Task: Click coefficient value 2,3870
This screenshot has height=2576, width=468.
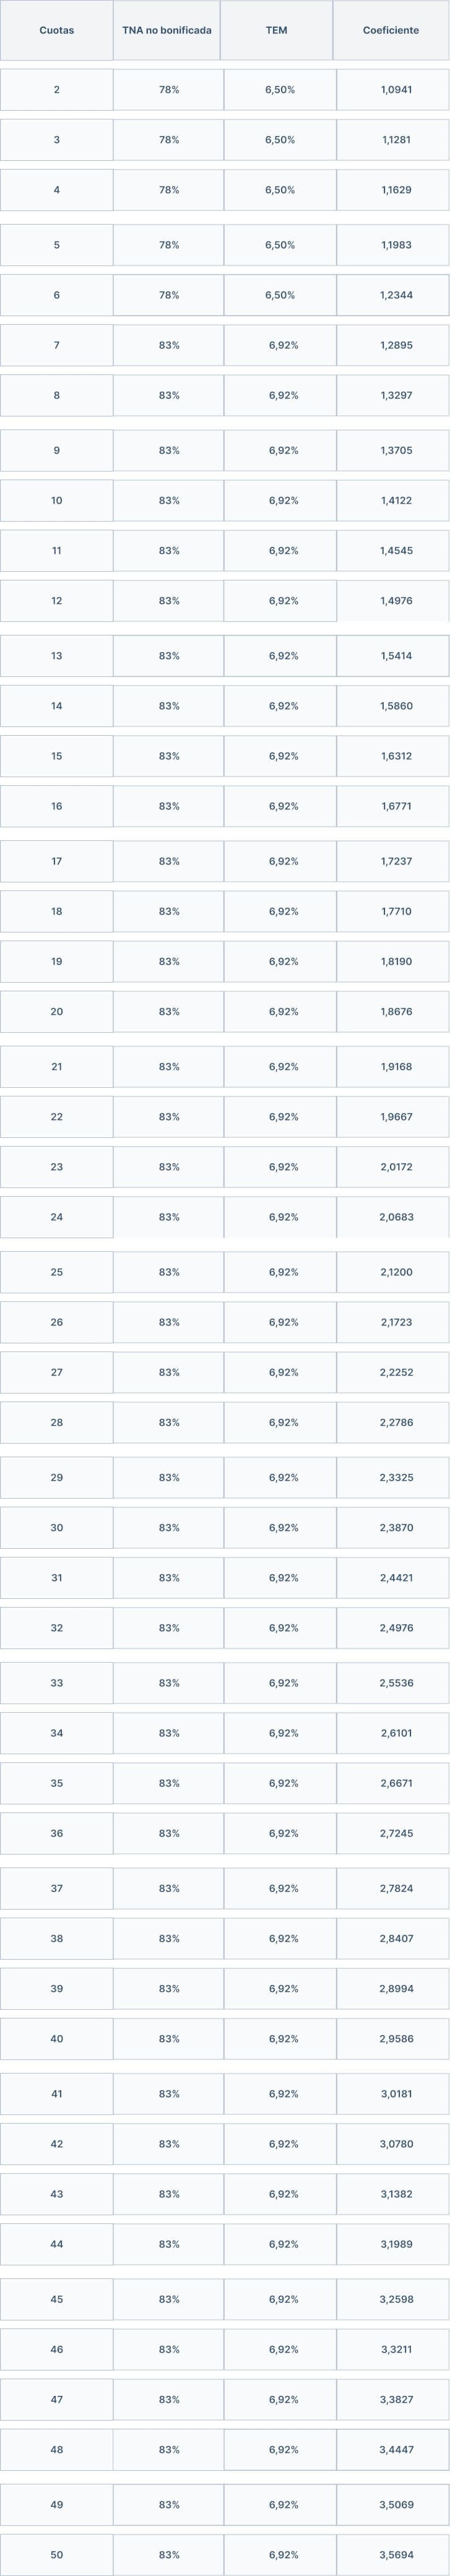Action: 397,1527
